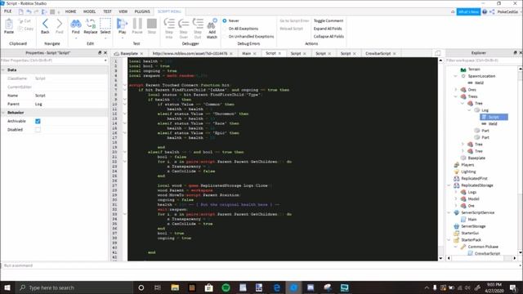Open File Explorer from the taskbar

[175, 287]
